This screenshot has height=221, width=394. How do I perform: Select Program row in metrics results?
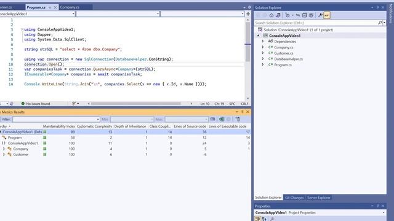125,138
